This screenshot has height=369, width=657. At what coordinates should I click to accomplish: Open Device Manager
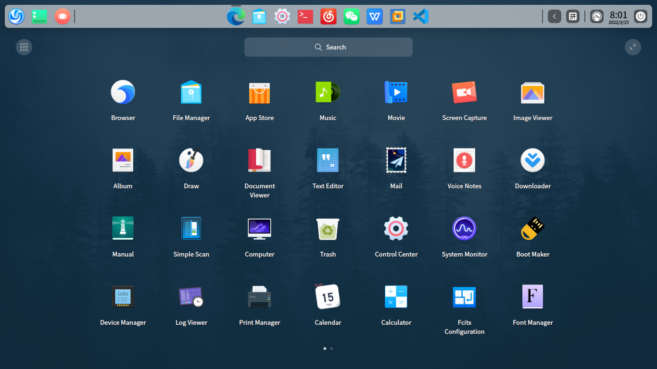123,297
